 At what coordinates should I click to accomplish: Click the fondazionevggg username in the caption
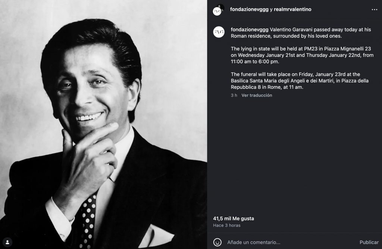click(x=249, y=29)
